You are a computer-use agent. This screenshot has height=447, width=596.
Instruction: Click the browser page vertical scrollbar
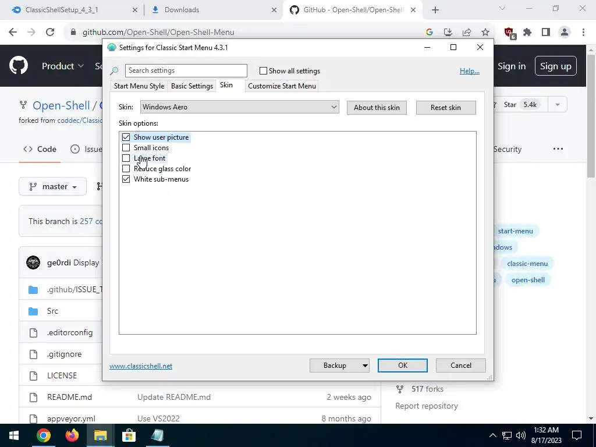click(x=591, y=116)
